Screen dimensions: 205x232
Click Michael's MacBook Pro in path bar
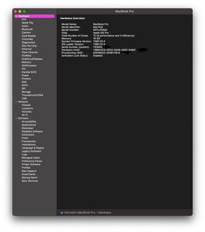(x=79, y=213)
